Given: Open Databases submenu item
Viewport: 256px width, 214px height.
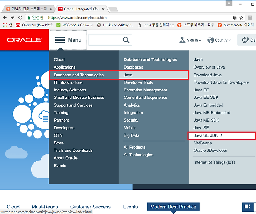Looking at the screenshot, I should [x=133, y=67].
